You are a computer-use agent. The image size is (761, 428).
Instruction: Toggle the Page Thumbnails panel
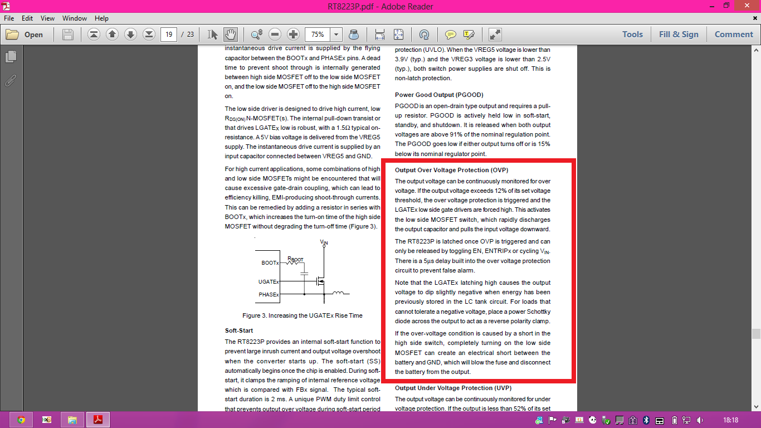(11, 56)
